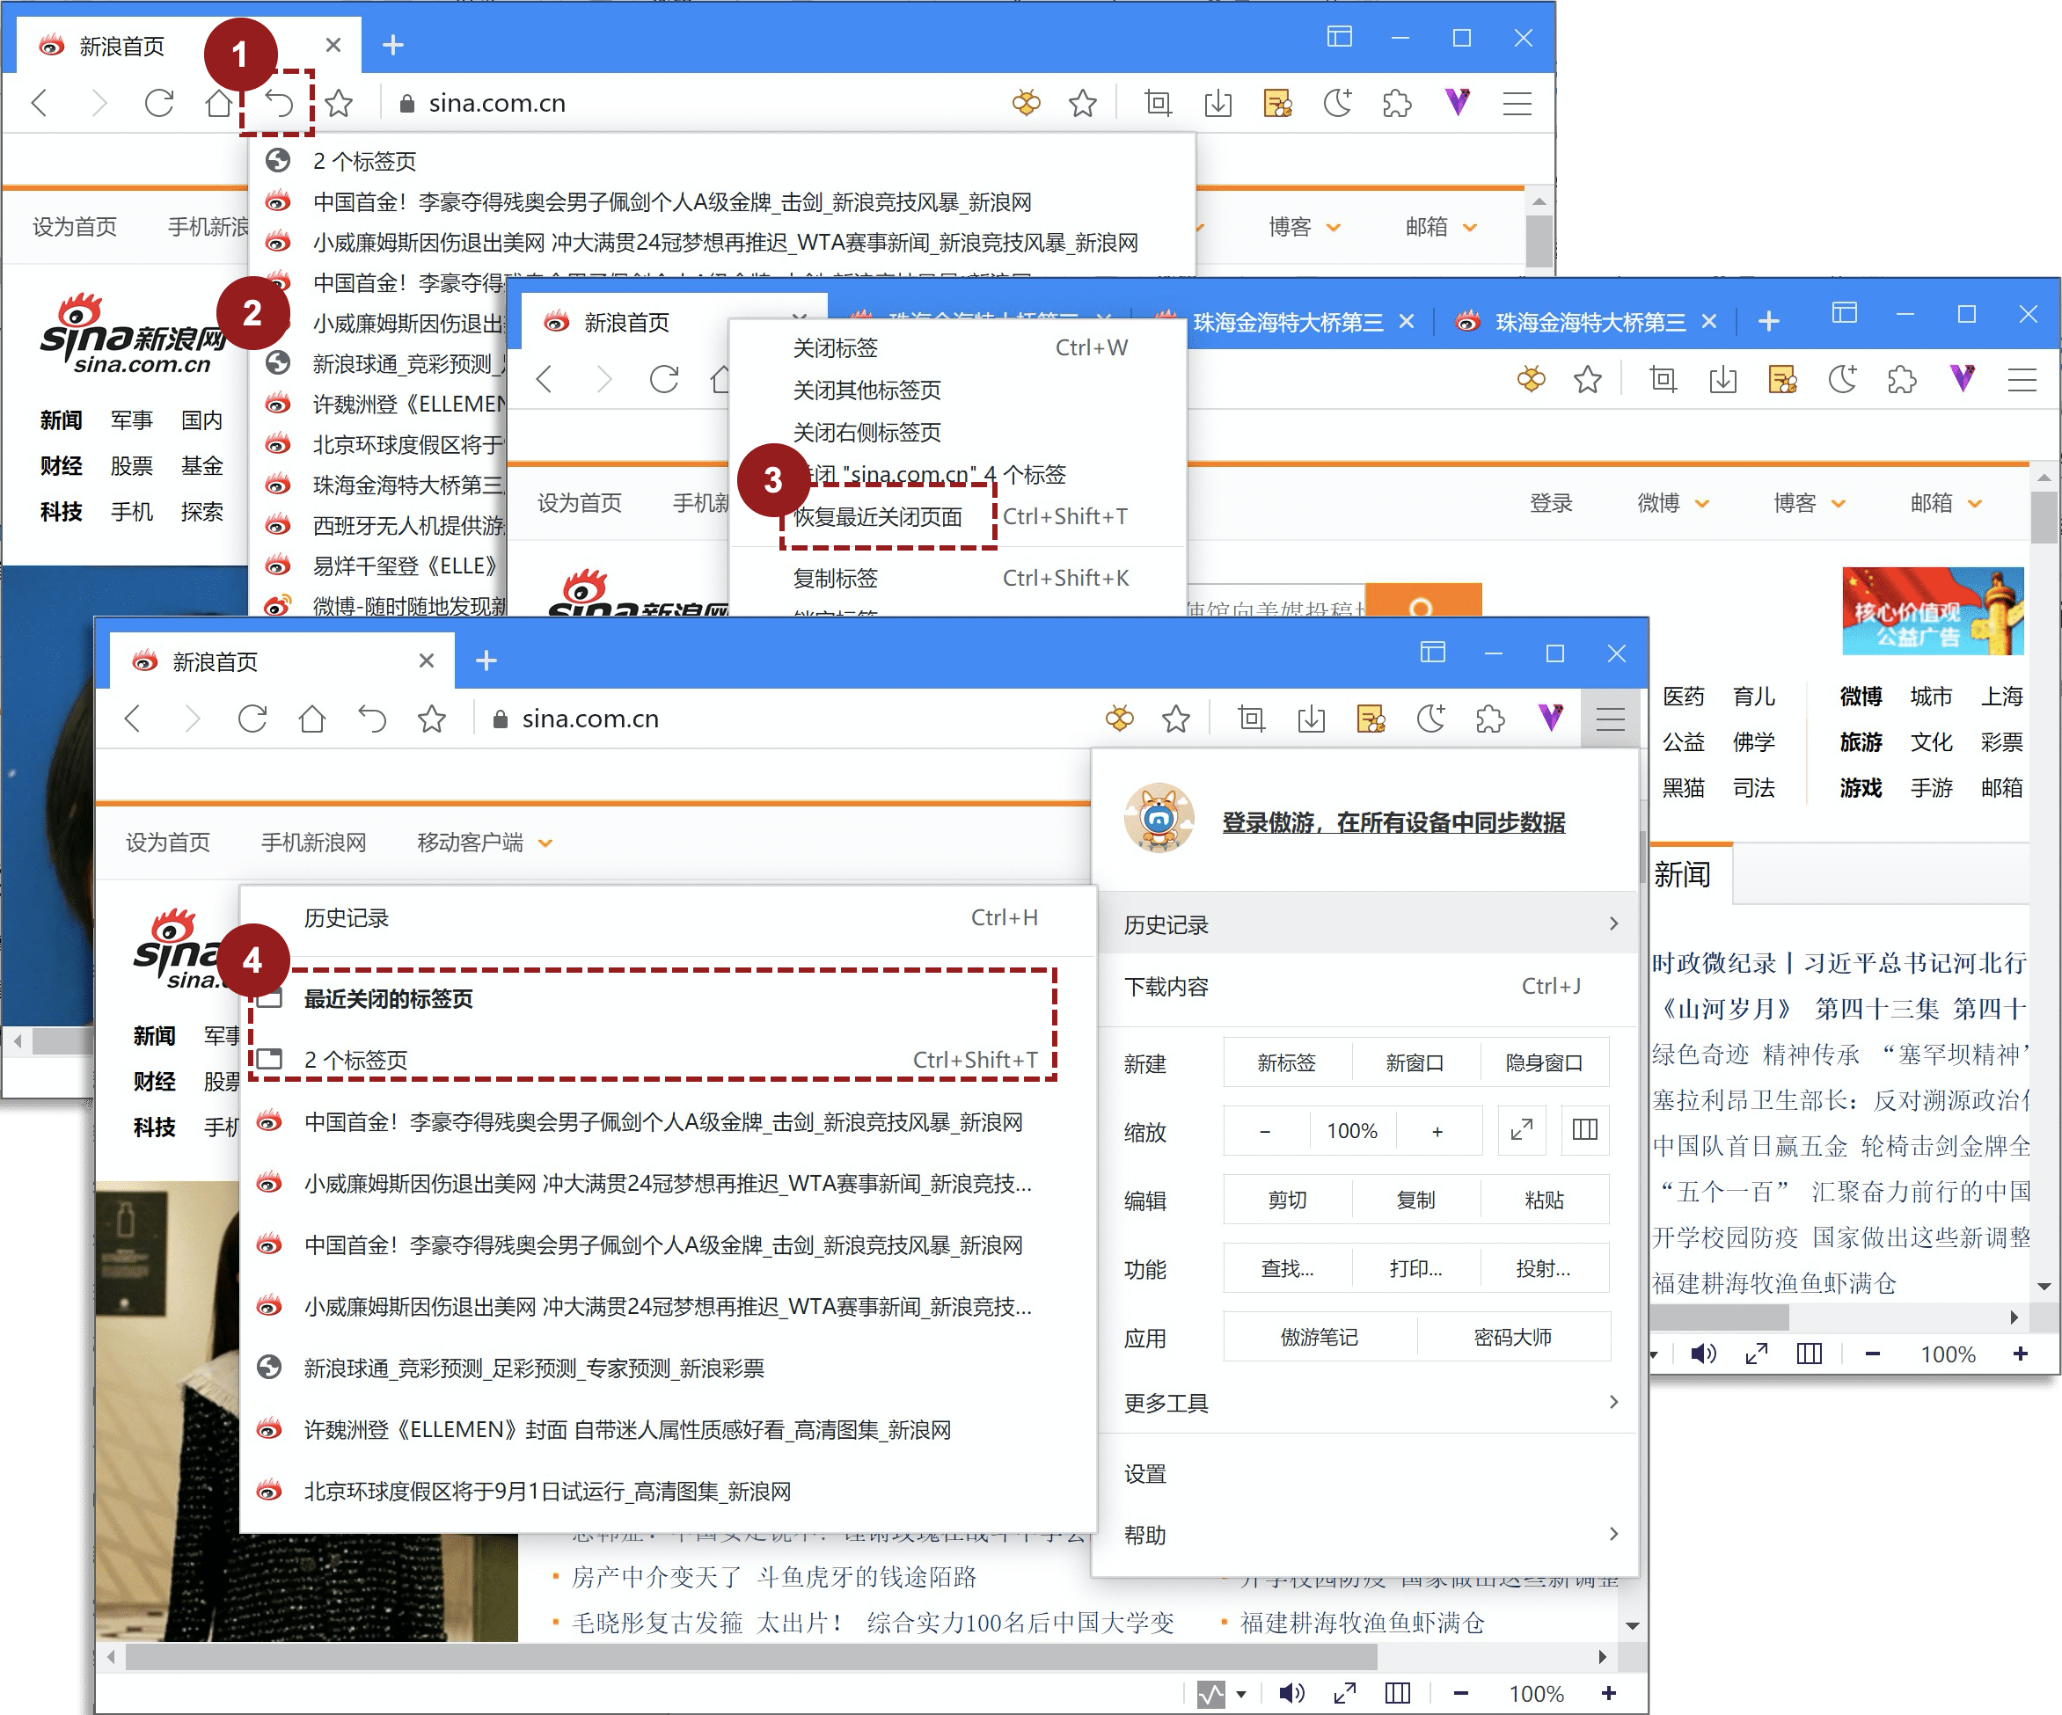
Task: Click 历史记录 Ctrl+H entry in history submenu
Action: pyautogui.click(x=669, y=918)
